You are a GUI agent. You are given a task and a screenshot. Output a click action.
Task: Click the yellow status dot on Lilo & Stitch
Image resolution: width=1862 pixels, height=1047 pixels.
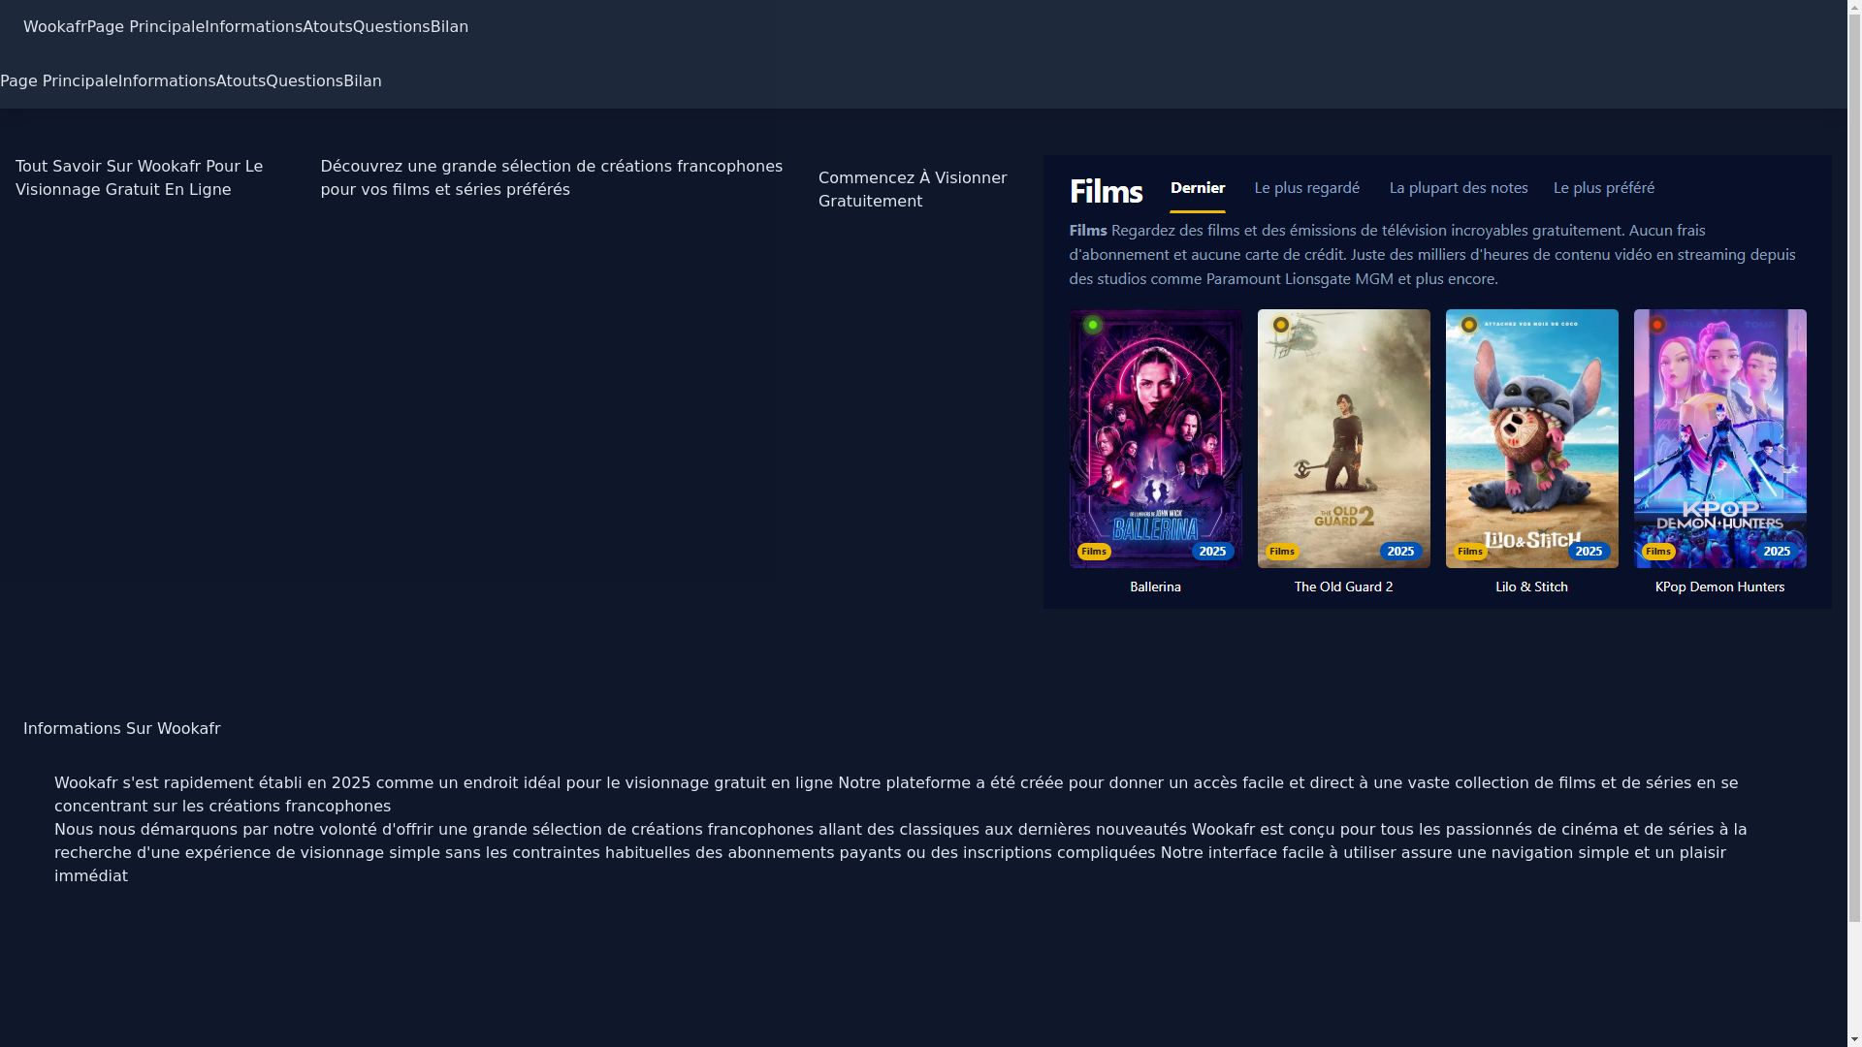click(x=1469, y=325)
